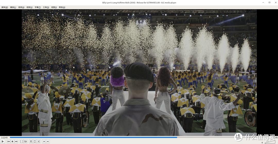
Task: Step forward one frame
Action: [48, 141]
